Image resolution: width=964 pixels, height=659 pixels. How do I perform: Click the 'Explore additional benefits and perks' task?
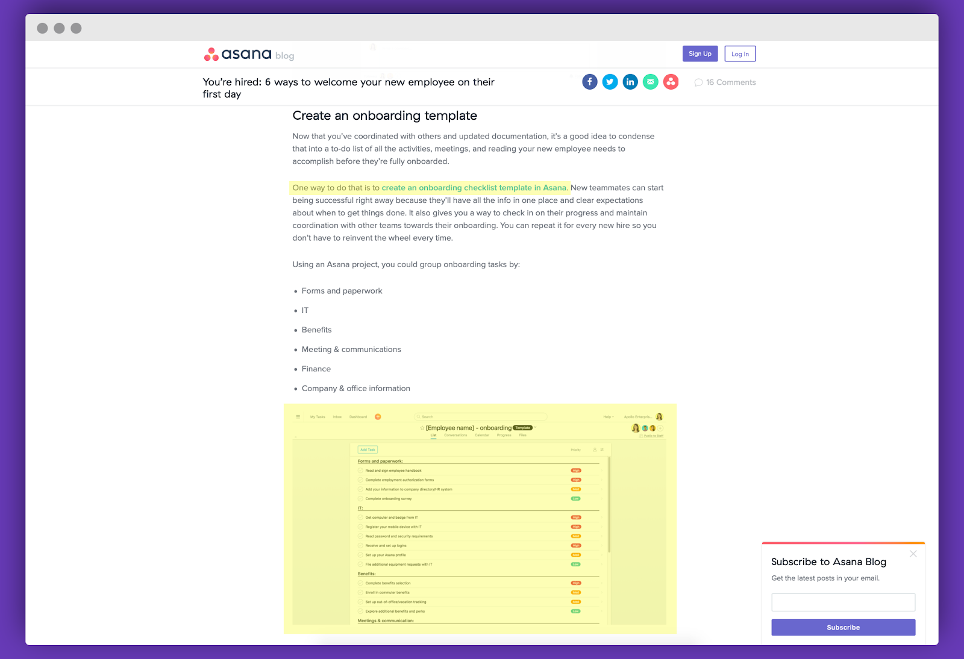tap(395, 611)
